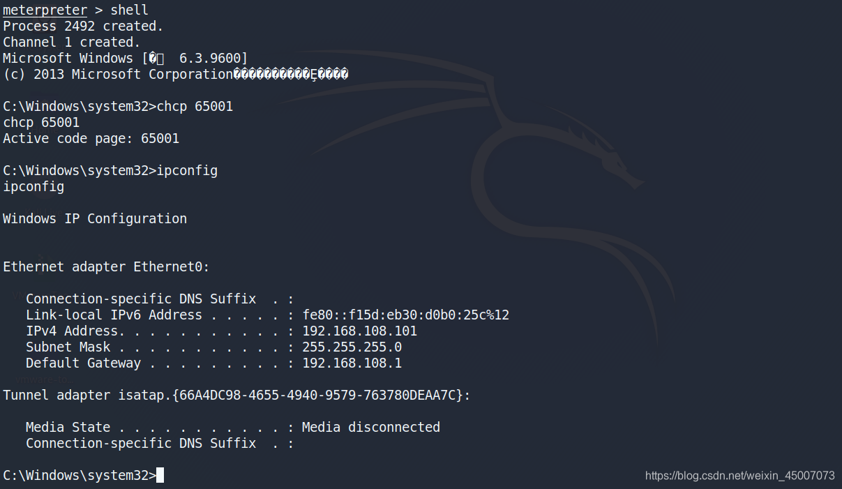This screenshot has width=842, height=489.
Task: Click the default gateway 192.168.108.1 value
Action: pos(352,363)
